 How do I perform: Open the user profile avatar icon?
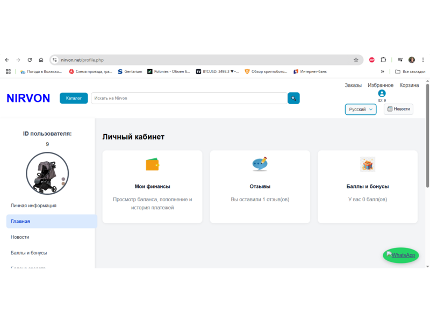click(x=382, y=93)
